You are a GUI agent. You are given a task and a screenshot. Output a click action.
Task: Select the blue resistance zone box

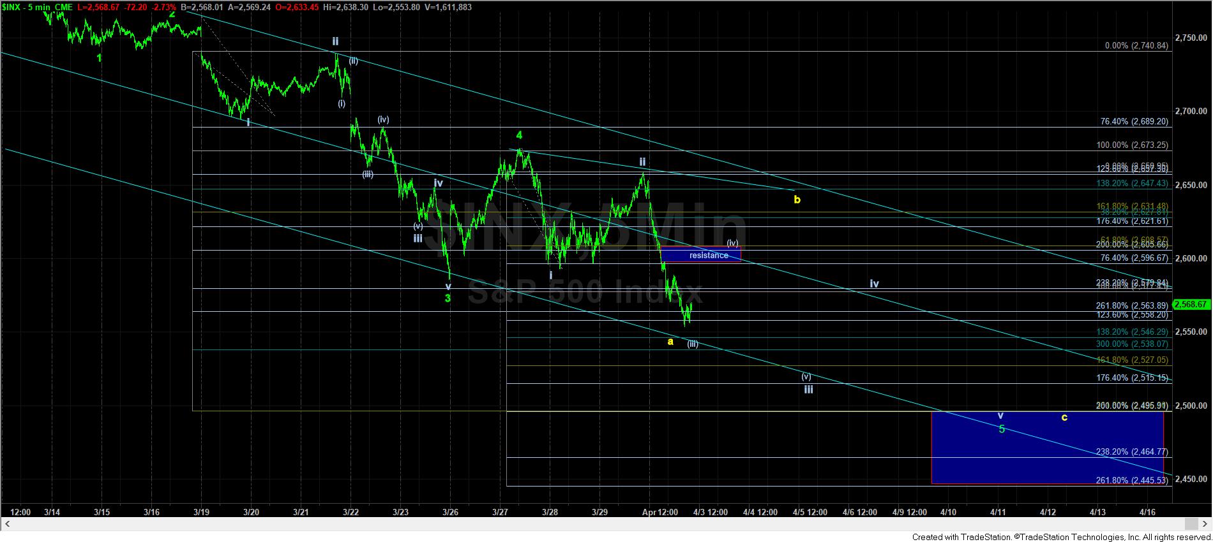click(x=701, y=255)
